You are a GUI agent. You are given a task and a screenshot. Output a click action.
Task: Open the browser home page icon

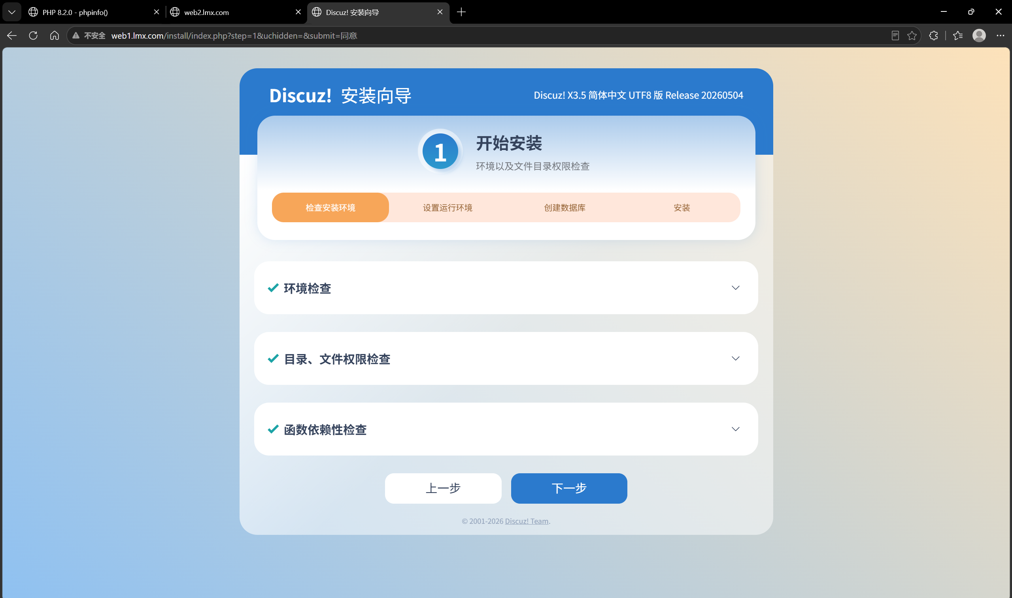(x=55, y=36)
